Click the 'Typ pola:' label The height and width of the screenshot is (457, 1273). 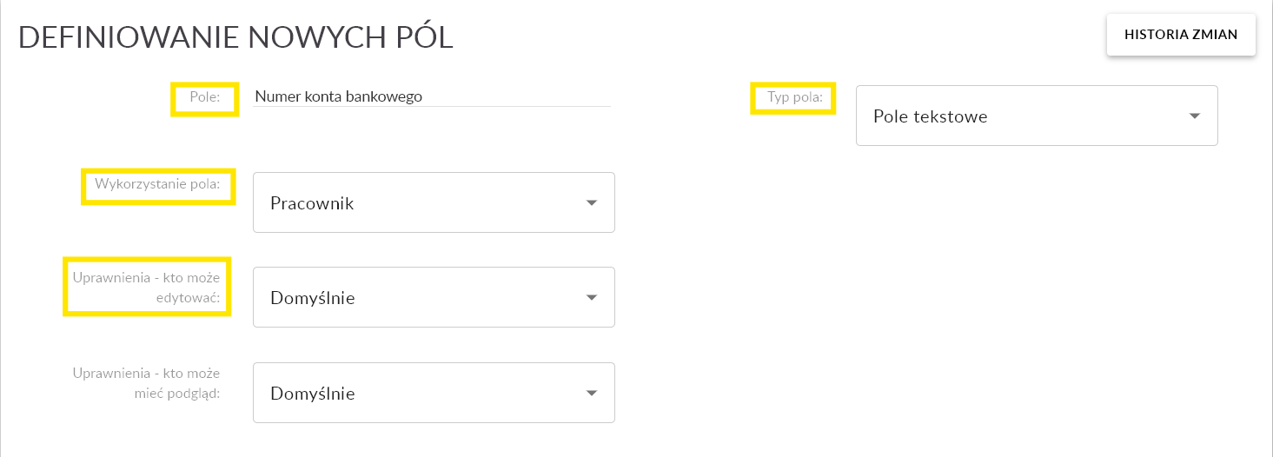click(x=794, y=97)
